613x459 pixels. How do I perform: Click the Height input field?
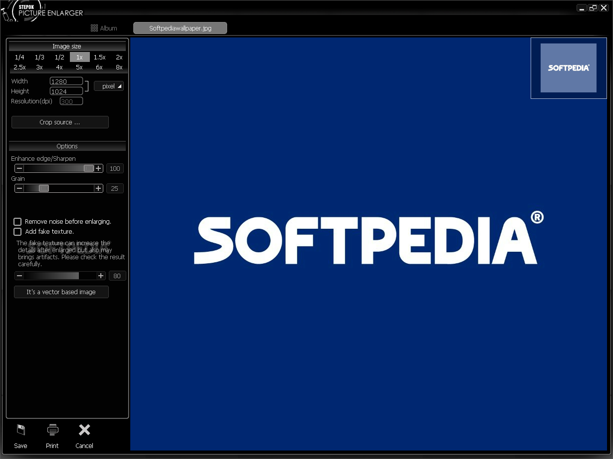coord(66,91)
